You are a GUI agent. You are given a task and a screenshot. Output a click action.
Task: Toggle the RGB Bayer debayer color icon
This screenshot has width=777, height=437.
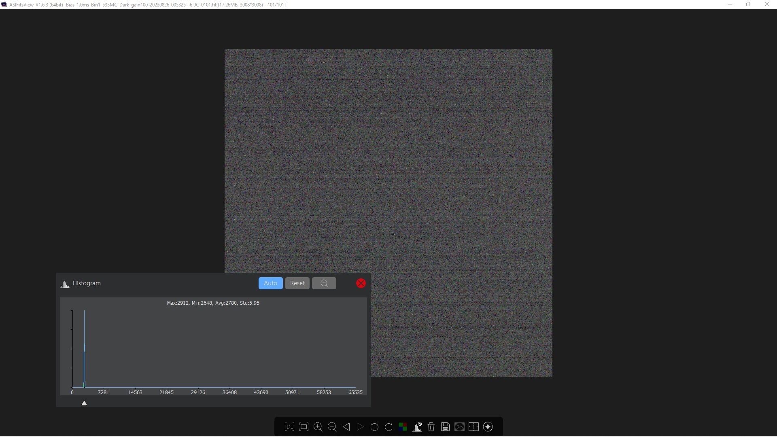click(403, 427)
